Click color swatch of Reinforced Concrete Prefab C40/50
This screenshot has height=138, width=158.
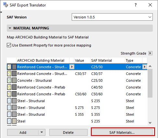pos(14,87)
